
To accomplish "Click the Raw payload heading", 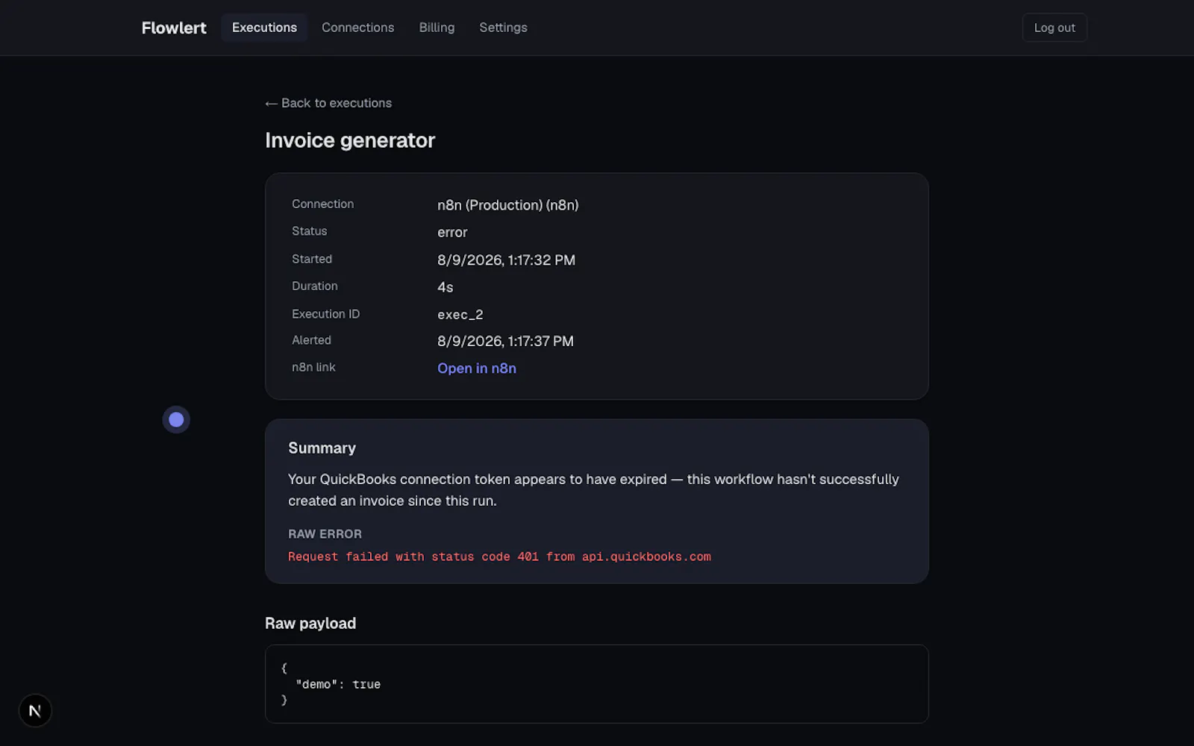I will [310, 624].
